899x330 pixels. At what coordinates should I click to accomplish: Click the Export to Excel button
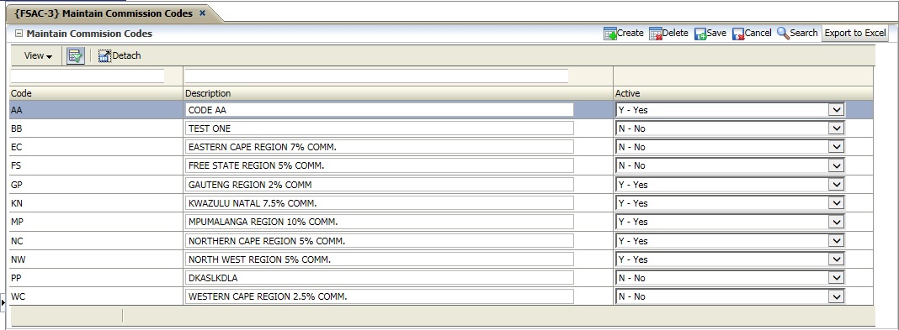tap(855, 34)
